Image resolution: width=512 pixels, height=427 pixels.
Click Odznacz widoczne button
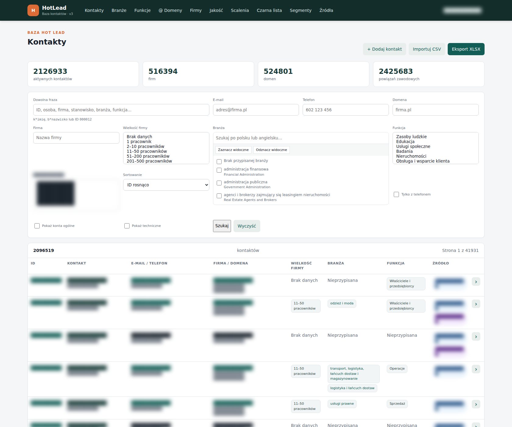click(272, 150)
